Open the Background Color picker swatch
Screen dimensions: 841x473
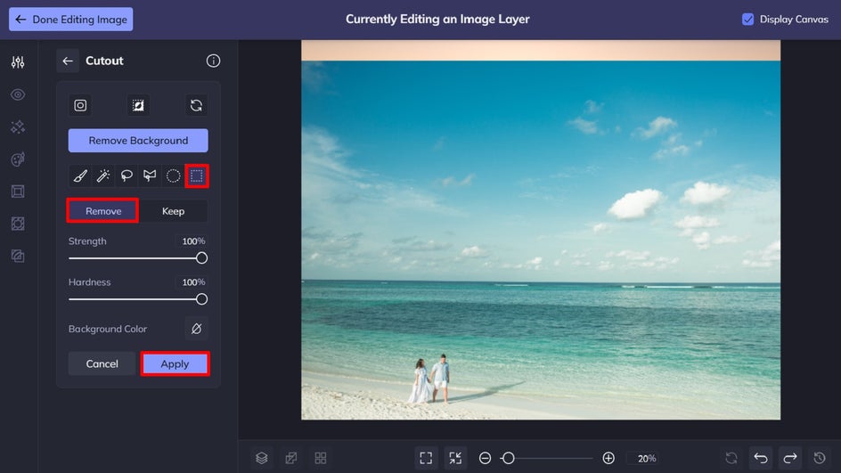click(196, 329)
